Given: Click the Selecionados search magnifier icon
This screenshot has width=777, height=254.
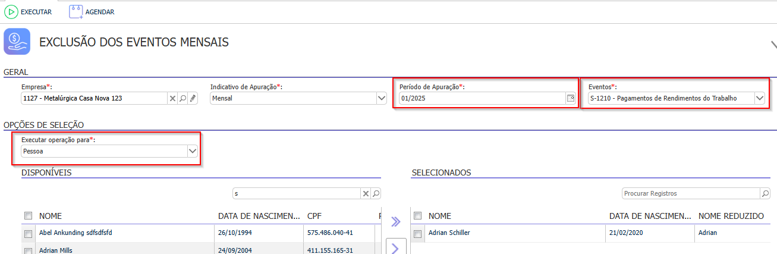Looking at the screenshot, I should [765, 193].
